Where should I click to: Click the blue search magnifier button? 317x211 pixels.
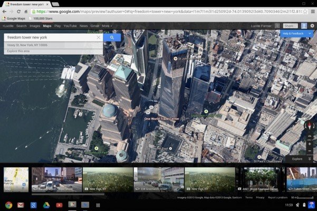coord(112,37)
